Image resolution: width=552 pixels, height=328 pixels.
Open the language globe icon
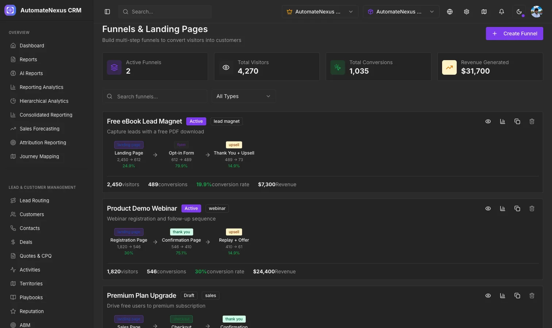click(x=450, y=12)
